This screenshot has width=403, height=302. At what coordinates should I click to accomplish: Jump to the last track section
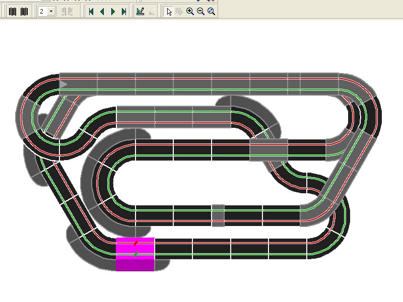123,12
